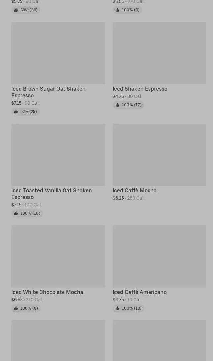Click the thumbs-up icon beside 100% (8)
Viewport: 213px width, 361px height.
pyautogui.click(x=16, y=308)
